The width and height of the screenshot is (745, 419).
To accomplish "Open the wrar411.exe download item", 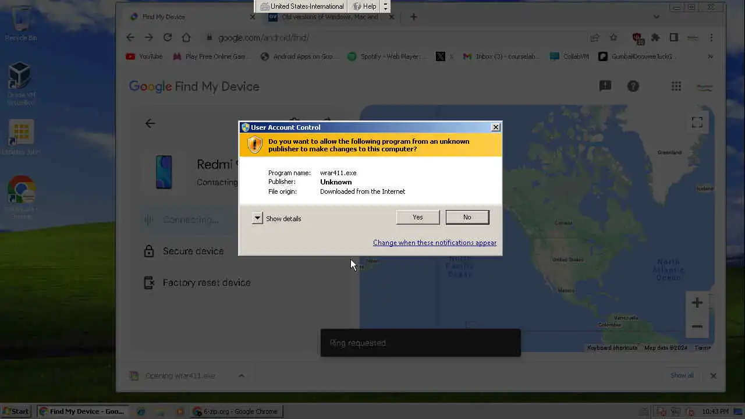I will tap(179, 376).
